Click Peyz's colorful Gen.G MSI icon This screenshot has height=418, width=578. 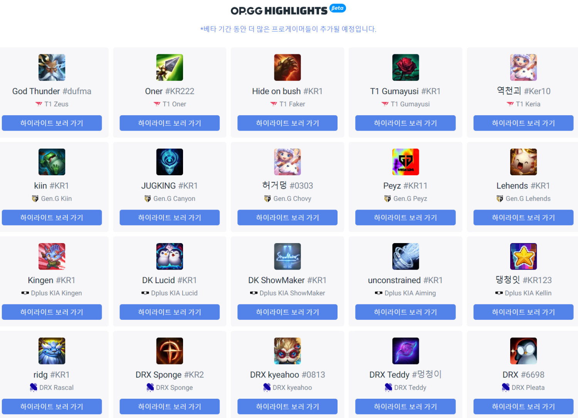click(x=405, y=162)
